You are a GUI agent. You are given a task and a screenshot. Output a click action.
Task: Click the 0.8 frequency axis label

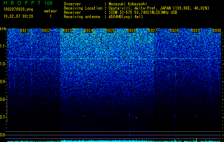tap(2, 99)
